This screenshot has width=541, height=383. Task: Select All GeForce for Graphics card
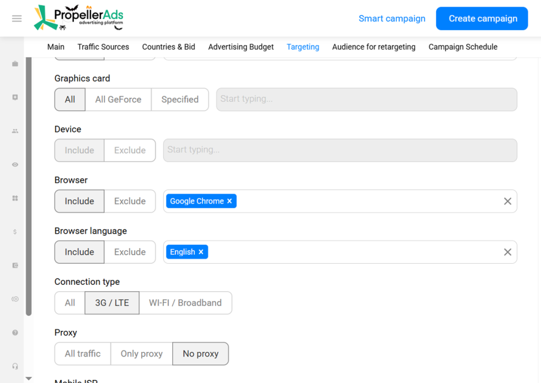[x=118, y=99]
